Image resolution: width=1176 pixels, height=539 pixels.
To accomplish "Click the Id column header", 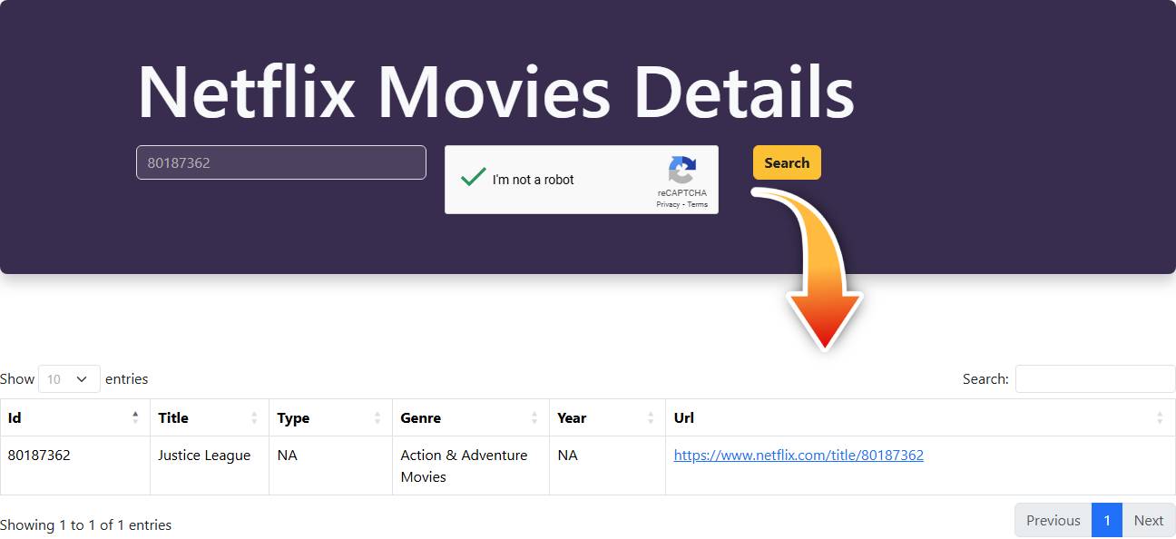I will click(75, 417).
